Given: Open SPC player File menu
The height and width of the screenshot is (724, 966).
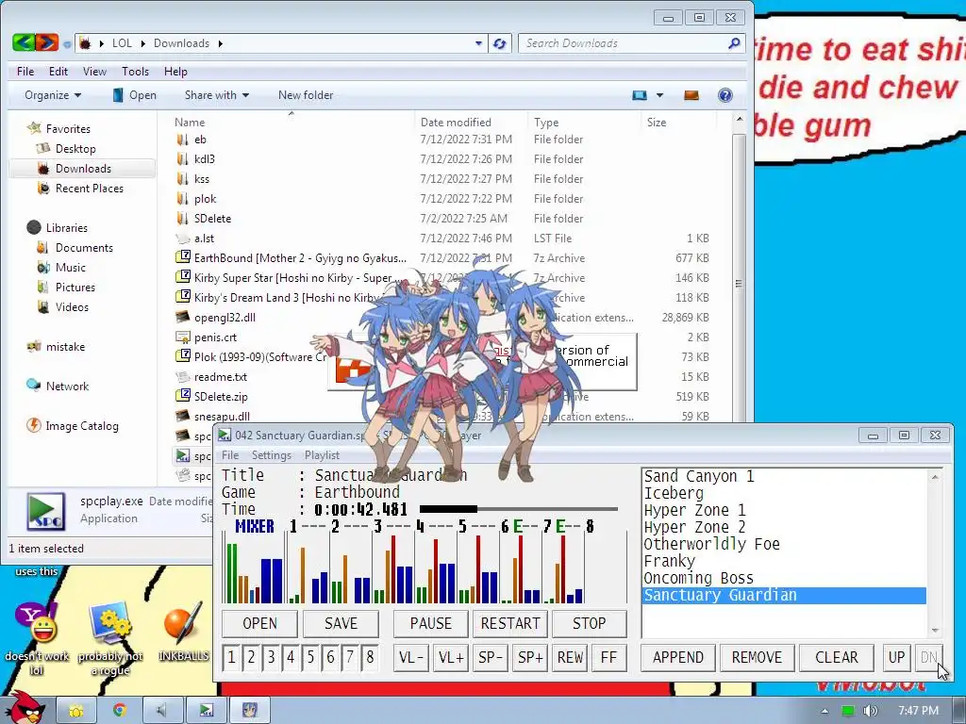Looking at the screenshot, I should point(230,455).
